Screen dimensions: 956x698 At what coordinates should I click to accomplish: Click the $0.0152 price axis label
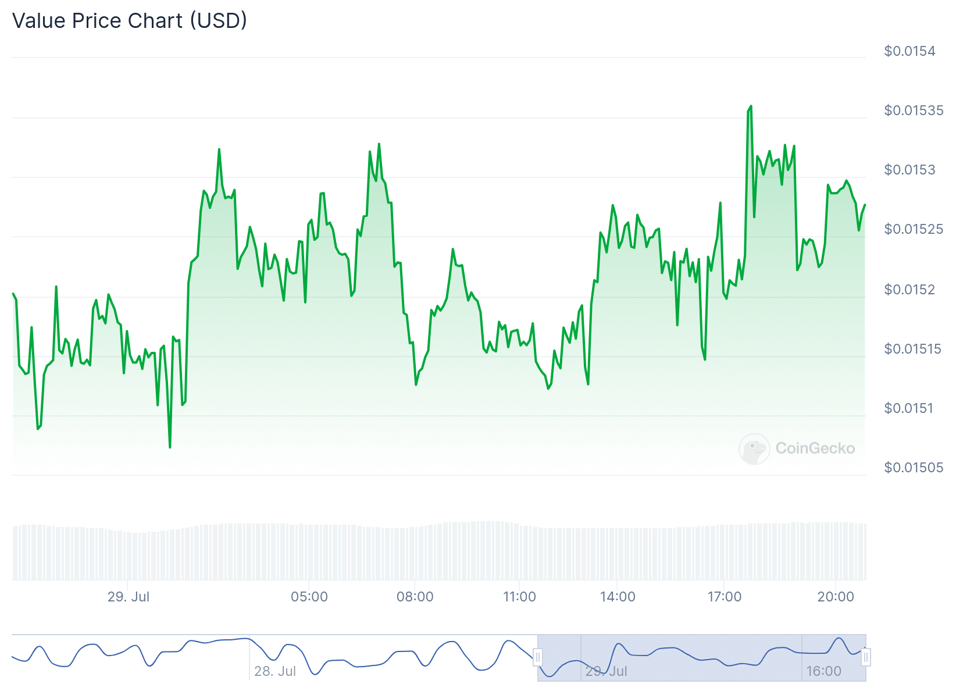pyautogui.click(x=909, y=290)
